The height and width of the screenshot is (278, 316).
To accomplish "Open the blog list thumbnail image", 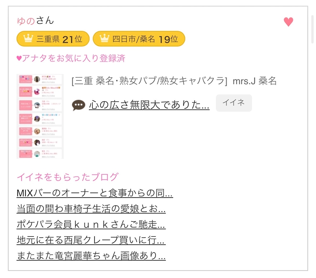I will 40,116.
